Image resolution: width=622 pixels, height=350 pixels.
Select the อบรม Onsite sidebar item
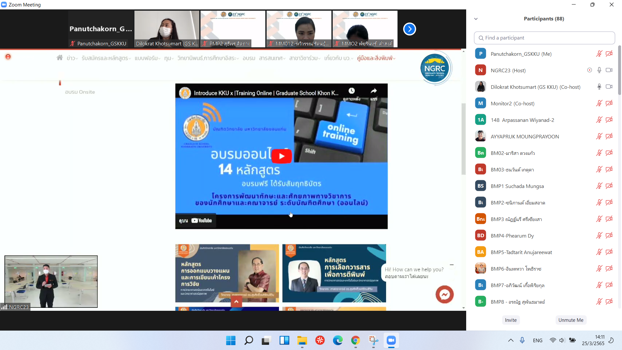pos(80,92)
